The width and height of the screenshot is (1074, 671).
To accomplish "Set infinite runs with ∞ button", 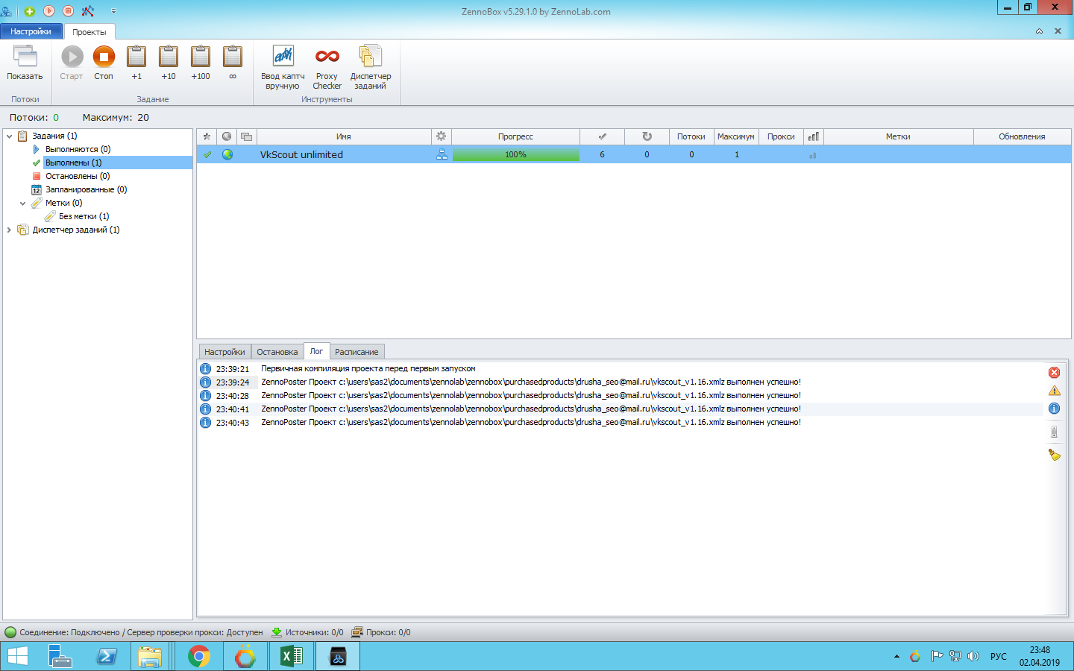I will [233, 63].
